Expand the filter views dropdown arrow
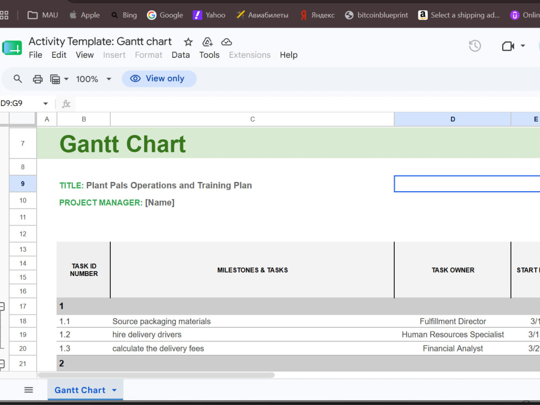 (x=66, y=79)
